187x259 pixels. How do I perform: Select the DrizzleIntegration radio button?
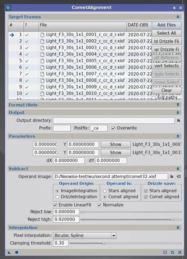click(x=57, y=197)
